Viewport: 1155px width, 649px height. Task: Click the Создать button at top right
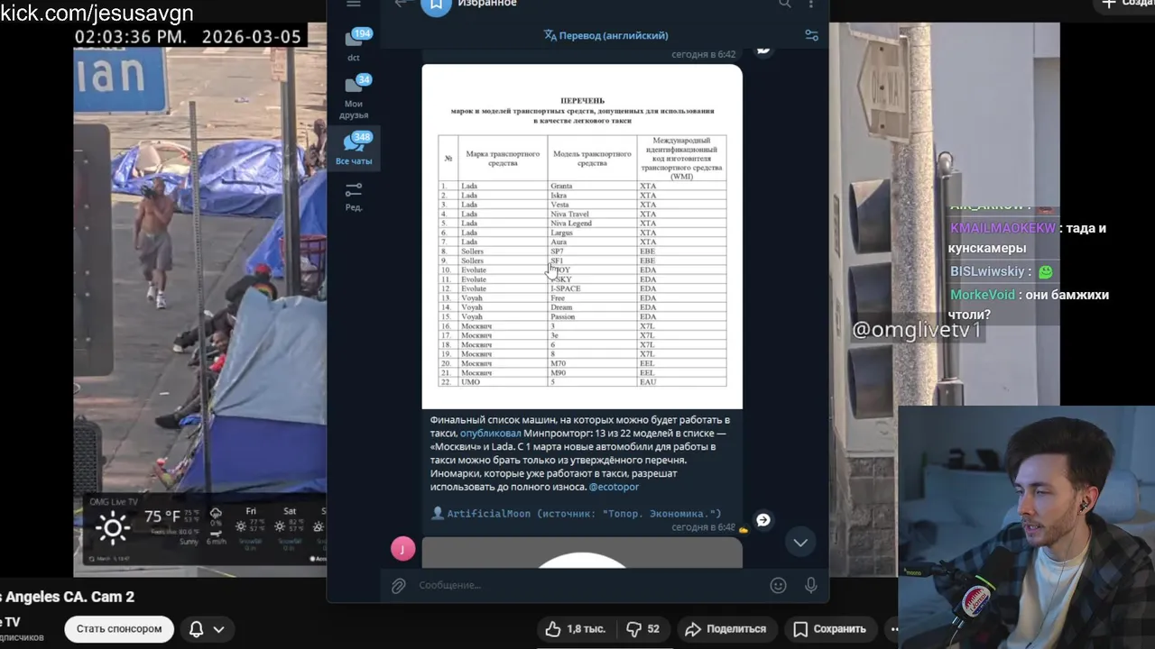point(1126,4)
